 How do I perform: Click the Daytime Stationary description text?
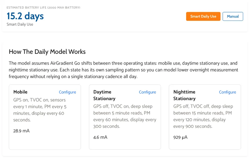[125, 116]
